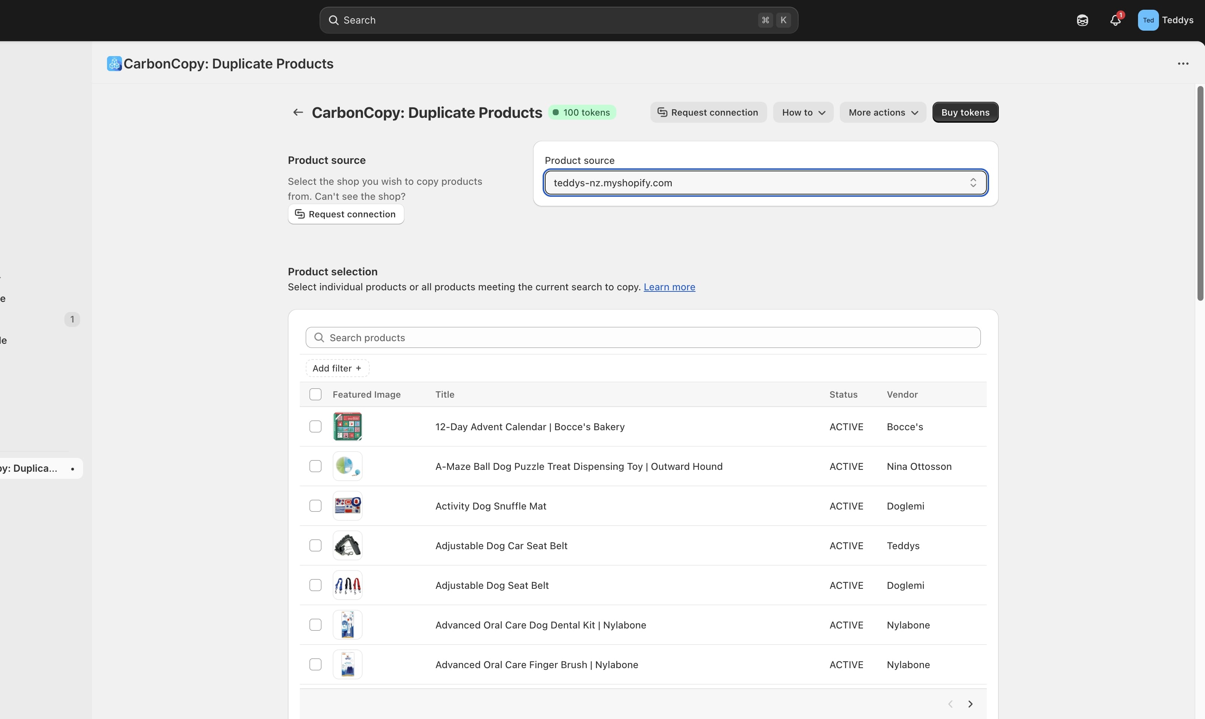
Task: Focus the Search products field
Action: click(643, 338)
